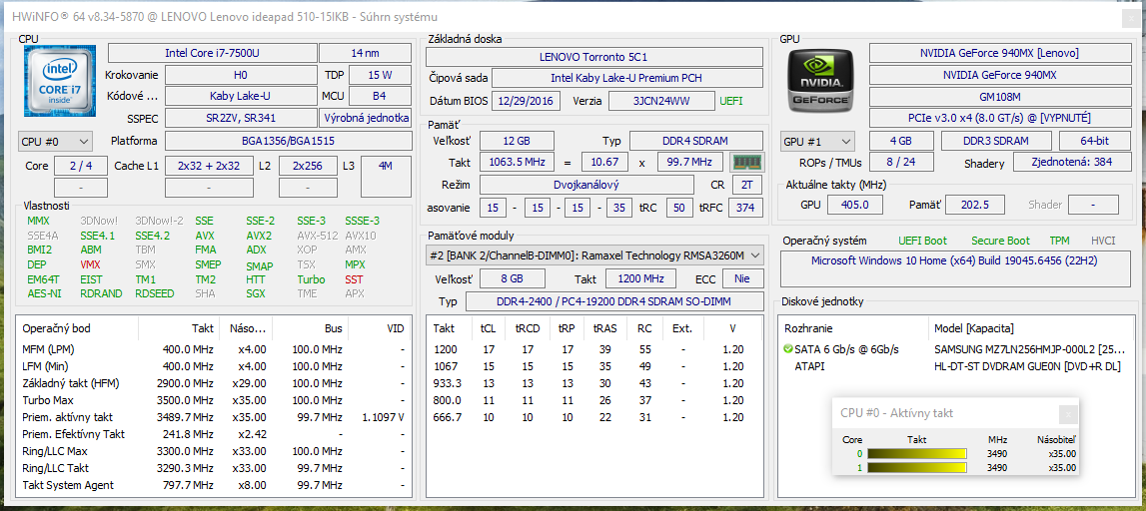Click the Intel Core i7 logo
1146x511 pixels.
[60, 80]
